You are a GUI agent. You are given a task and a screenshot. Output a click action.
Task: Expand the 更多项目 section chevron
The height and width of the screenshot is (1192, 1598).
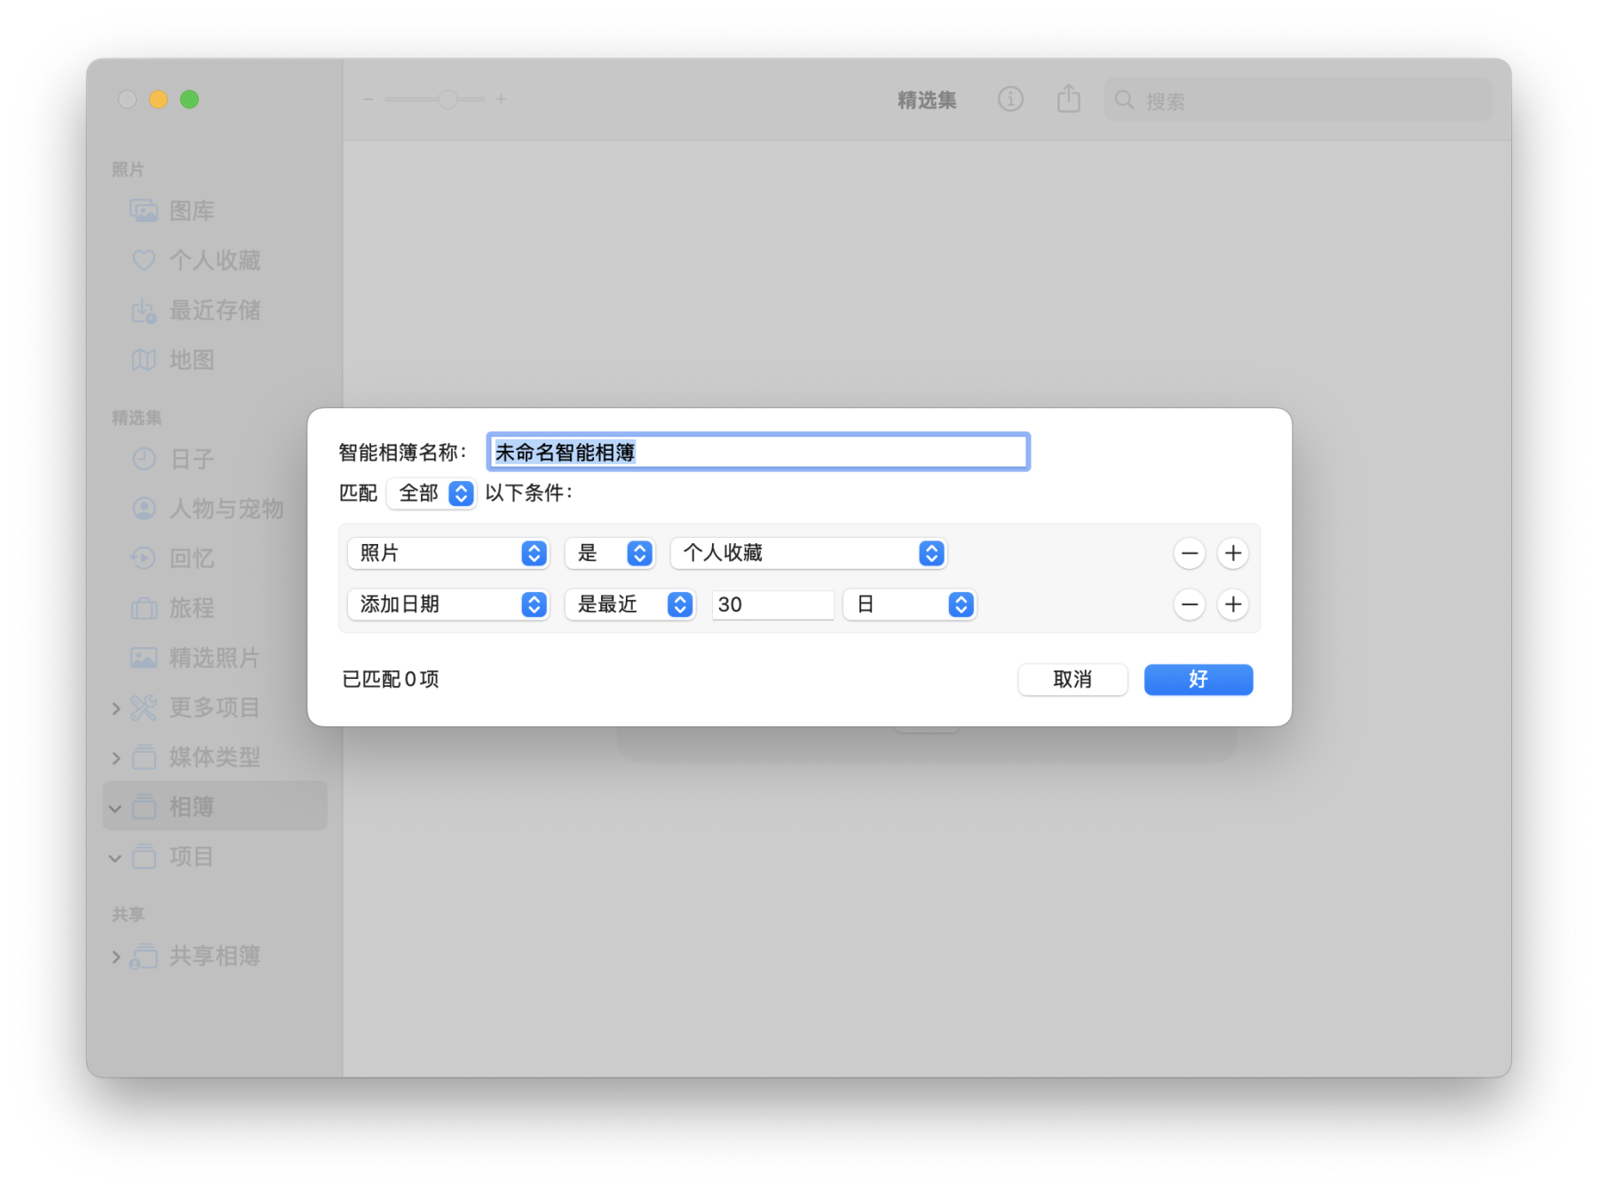(116, 708)
